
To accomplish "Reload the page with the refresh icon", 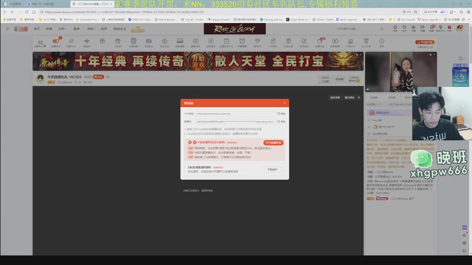I will click(27, 12).
